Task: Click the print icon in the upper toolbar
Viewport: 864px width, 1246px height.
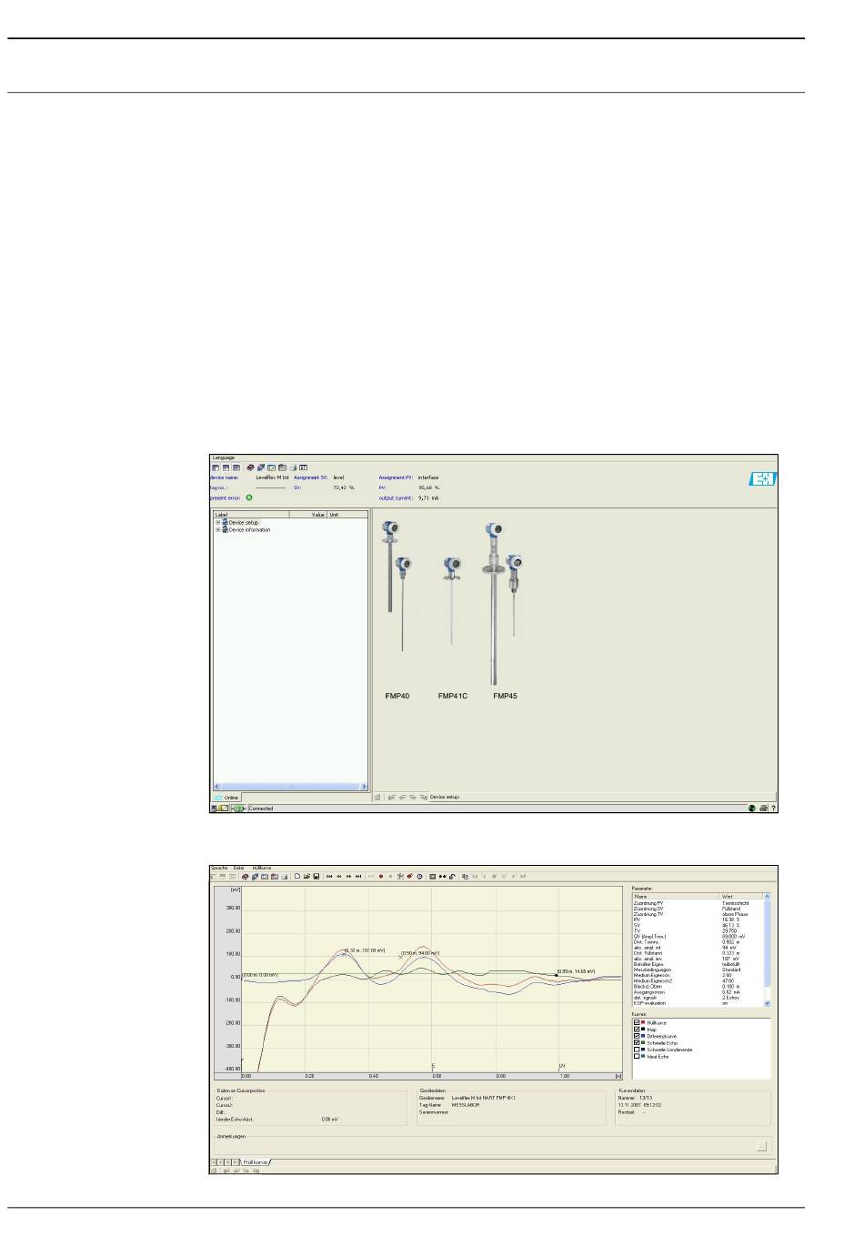Action: 293,467
